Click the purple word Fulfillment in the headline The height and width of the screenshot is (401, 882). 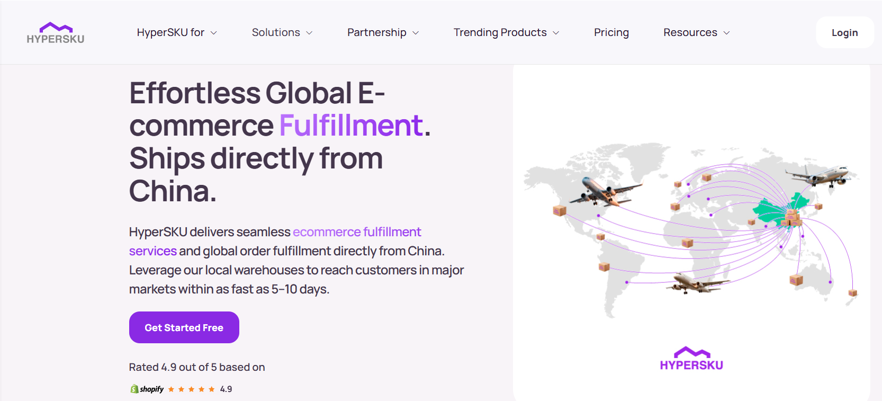(351, 126)
